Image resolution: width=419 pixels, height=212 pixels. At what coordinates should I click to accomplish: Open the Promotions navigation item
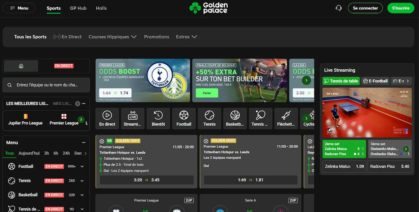[157, 37]
